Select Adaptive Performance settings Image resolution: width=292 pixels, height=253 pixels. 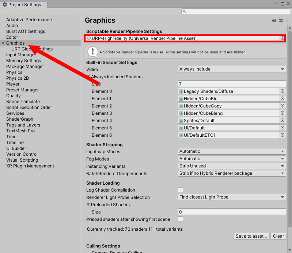pyautogui.click(x=29, y=20)
